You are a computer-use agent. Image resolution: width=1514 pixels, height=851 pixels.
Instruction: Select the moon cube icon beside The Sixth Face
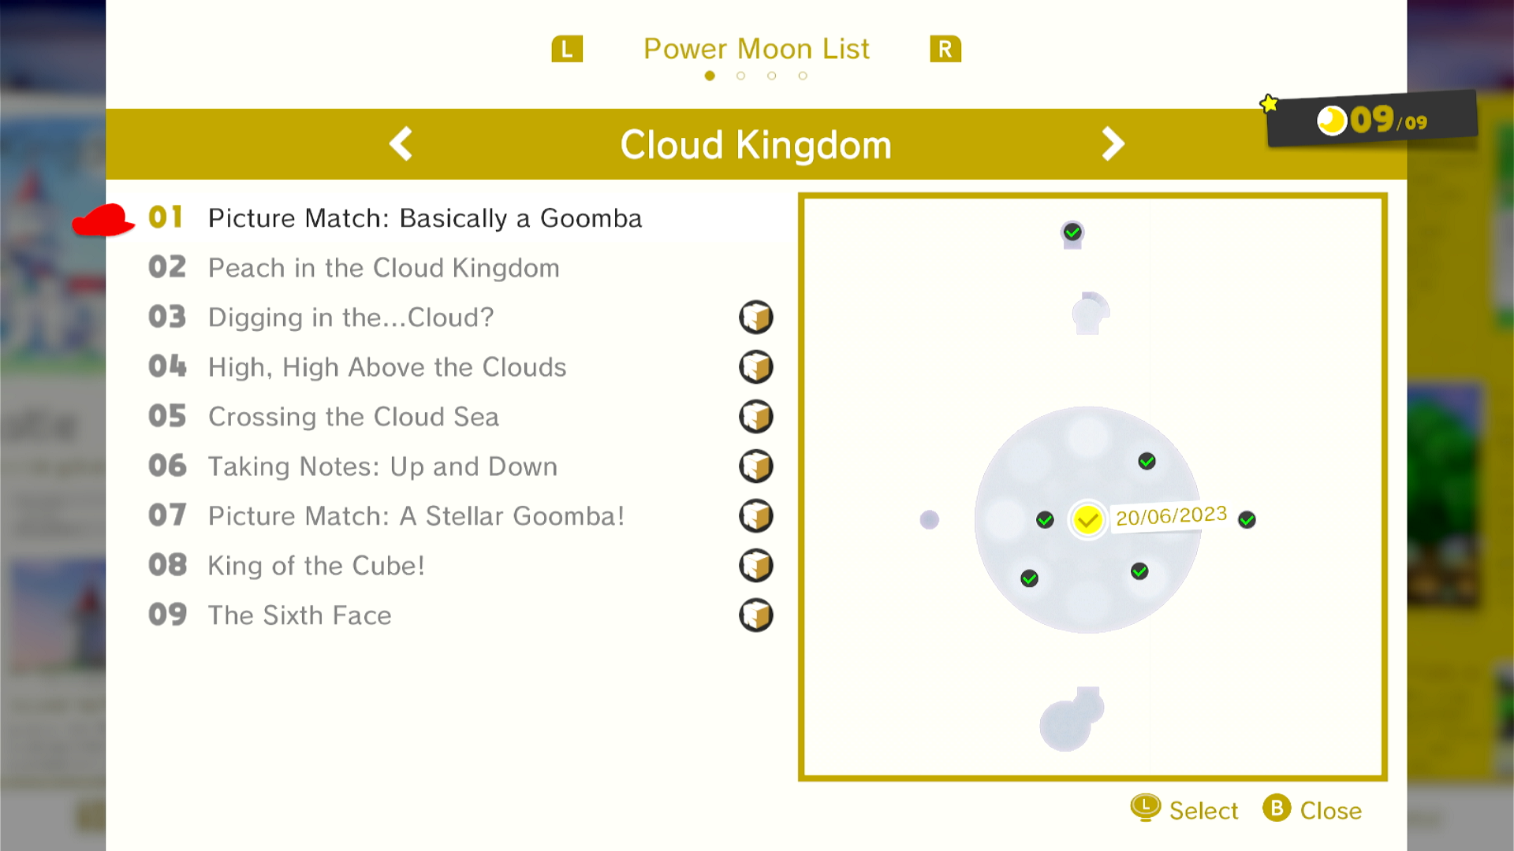[x=756, y=615]
